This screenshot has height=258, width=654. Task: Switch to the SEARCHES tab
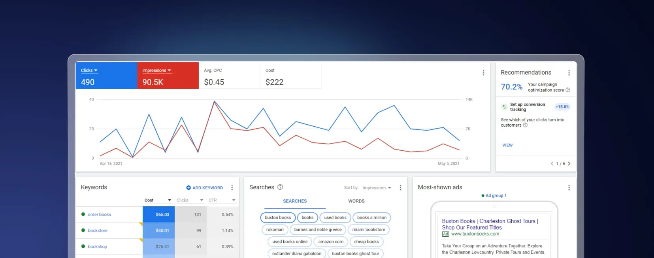point(295,201)
